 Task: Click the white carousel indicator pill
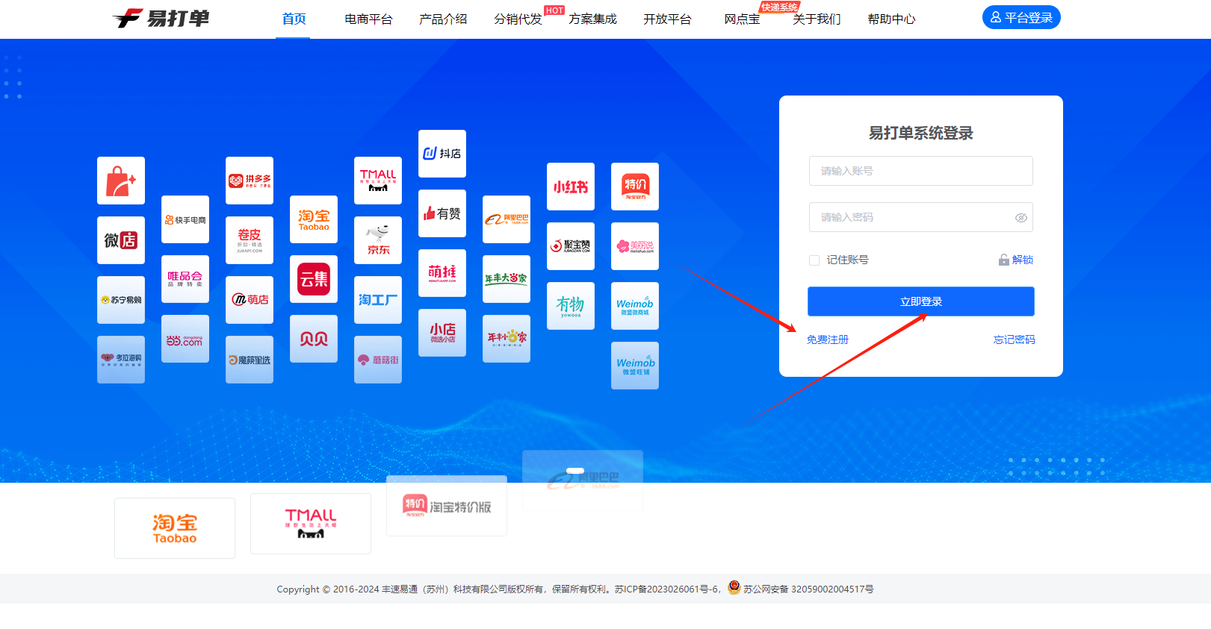pyautogui.click(x=575, y=471)
